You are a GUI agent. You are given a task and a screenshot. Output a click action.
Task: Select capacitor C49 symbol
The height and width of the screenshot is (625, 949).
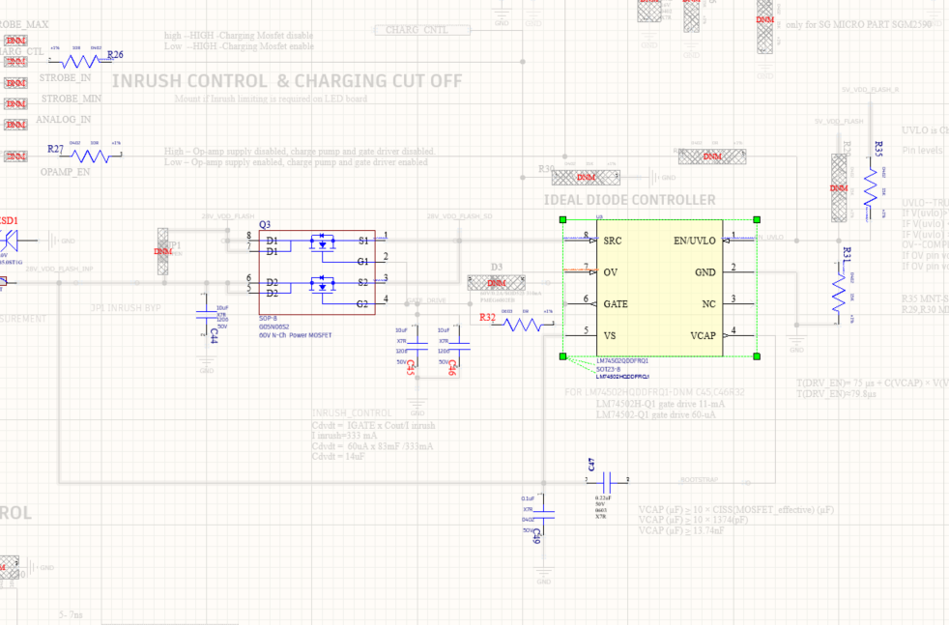coord(543,516)
